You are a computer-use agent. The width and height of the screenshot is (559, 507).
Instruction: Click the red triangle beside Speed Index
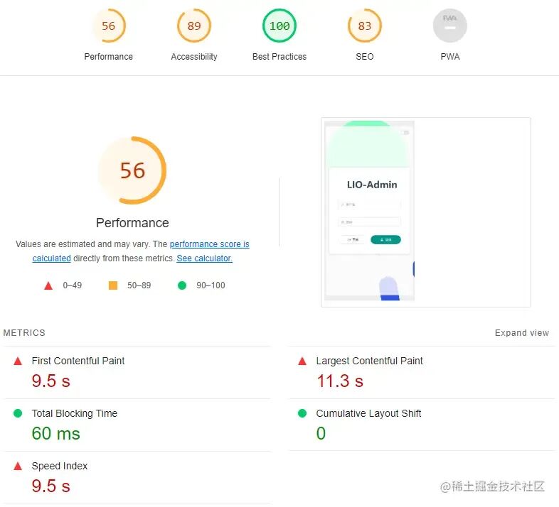(x=18, y=466)
